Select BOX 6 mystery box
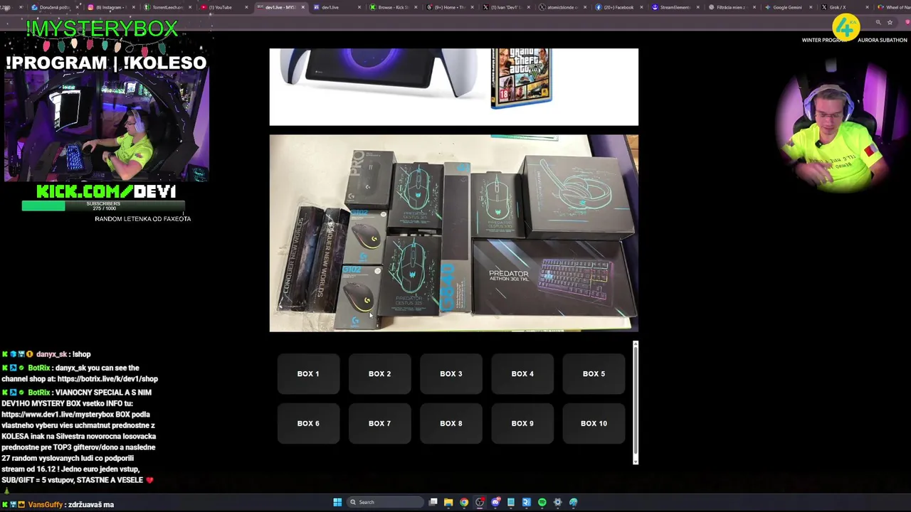The height and width of the screenshot is (512, 911). (x=308, y=424)
